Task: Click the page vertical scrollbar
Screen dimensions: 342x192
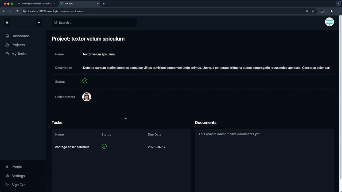Action: tap(341, 97)
